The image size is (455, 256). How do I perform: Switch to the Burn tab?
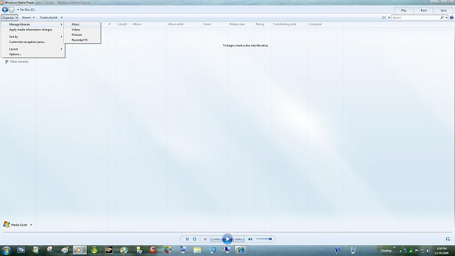[423, 10]
